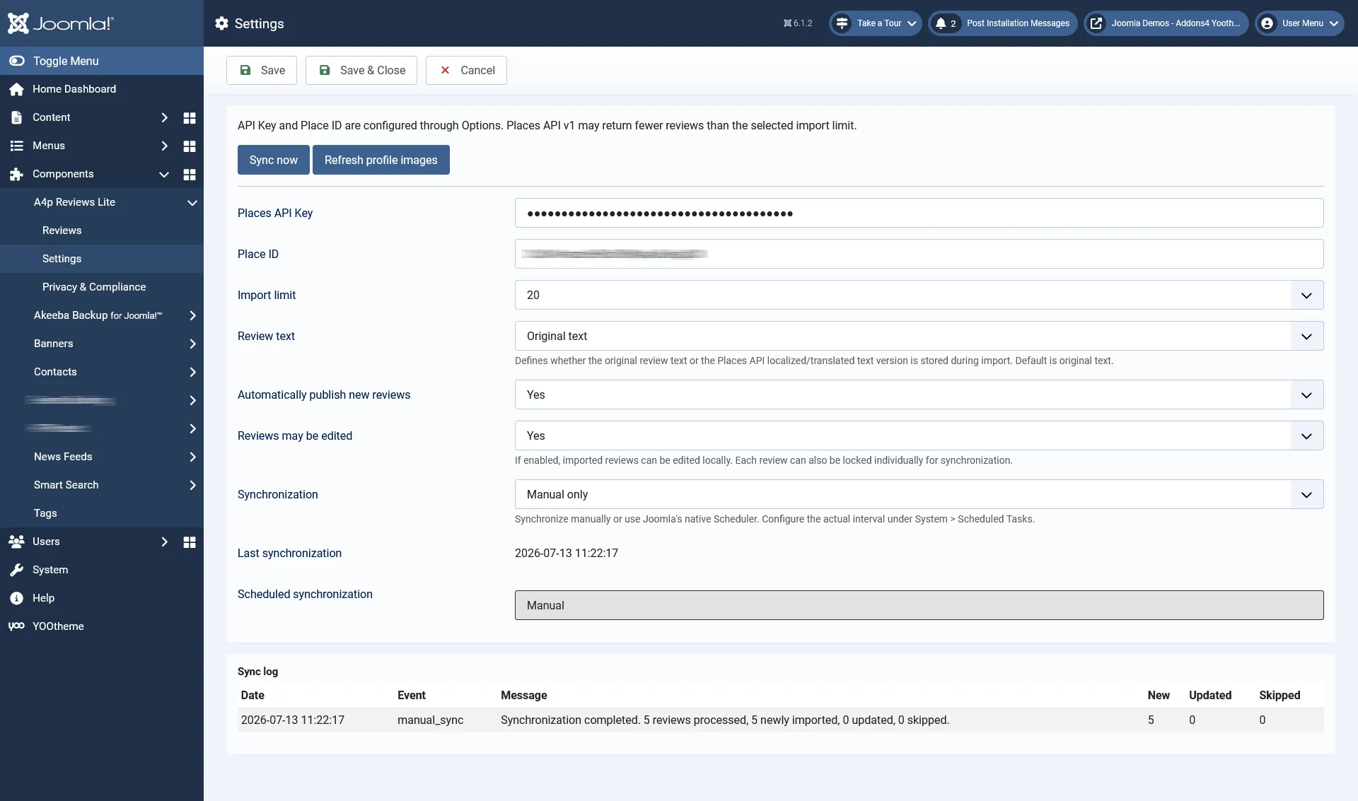Focus the Places API Key field
Image resolution: width=1358 pixels, height=801 pixels.
[919, 213]
